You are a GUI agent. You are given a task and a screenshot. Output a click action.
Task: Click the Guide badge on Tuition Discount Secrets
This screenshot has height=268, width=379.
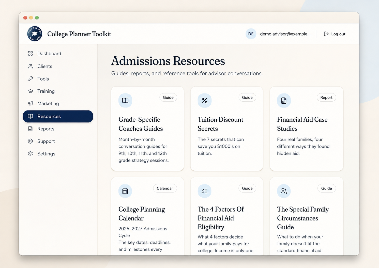(247, 98)
